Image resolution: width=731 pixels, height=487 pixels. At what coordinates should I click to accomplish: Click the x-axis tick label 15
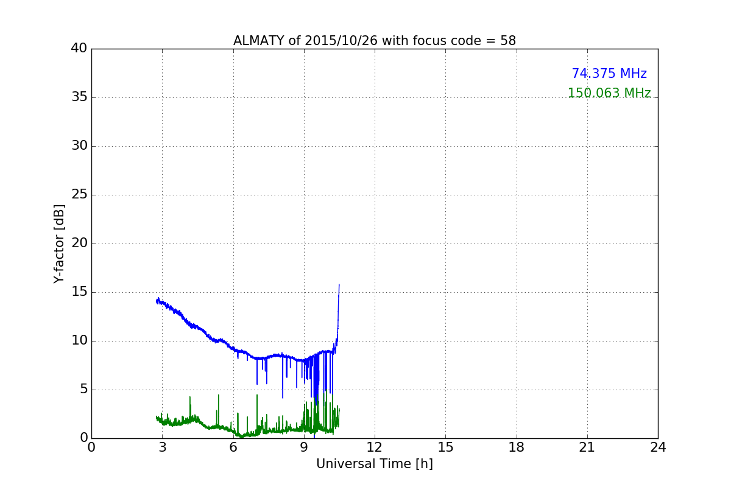445,447
